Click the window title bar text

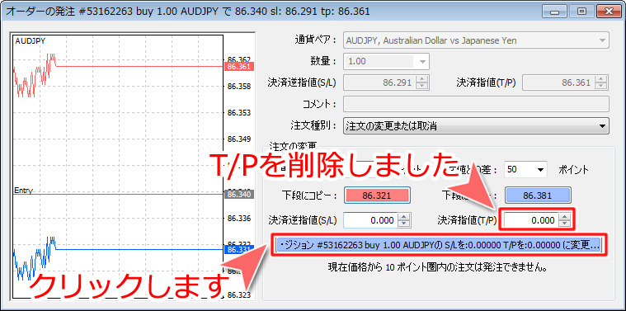click(x=188, y=11)
